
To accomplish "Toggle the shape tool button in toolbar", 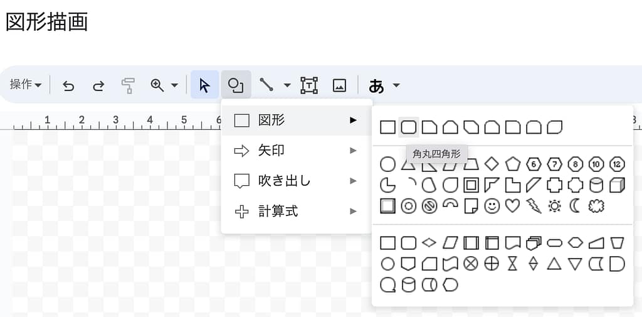I will (235, 85).
